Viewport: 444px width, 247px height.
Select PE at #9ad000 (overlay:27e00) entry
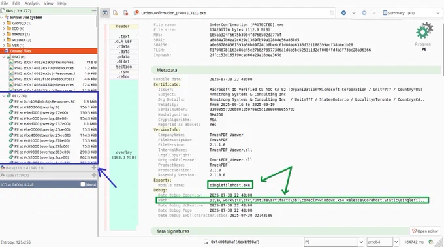pos(52,113)
